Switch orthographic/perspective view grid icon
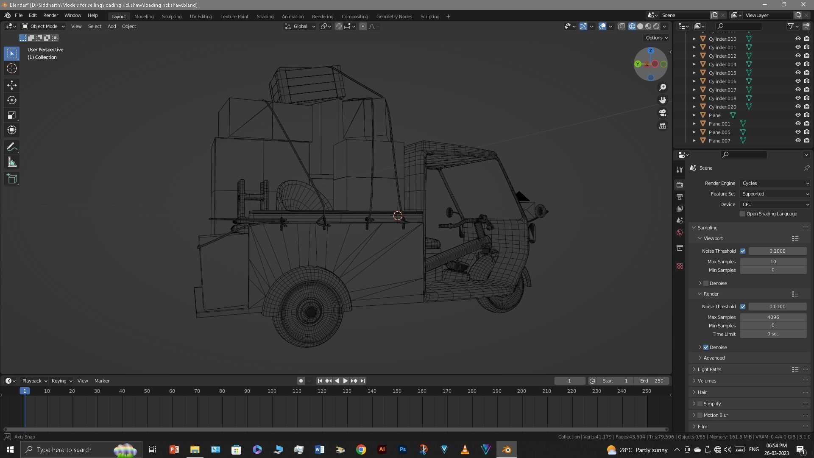Viewport: 814px width, 458px height. click(662, 126)
